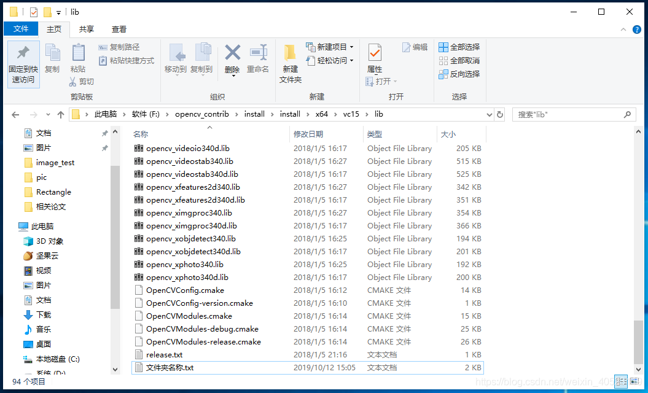The width and height of the screenshot is (648, 393).
Task: Click navigation pane scroll down arrow
Action: pos(115,370)
